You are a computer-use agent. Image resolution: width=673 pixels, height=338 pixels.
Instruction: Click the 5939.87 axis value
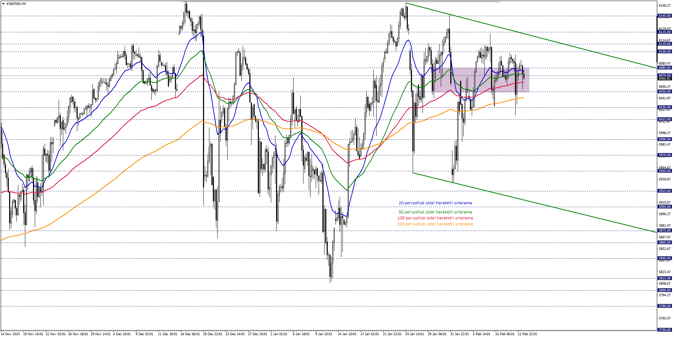coord(665,179)
